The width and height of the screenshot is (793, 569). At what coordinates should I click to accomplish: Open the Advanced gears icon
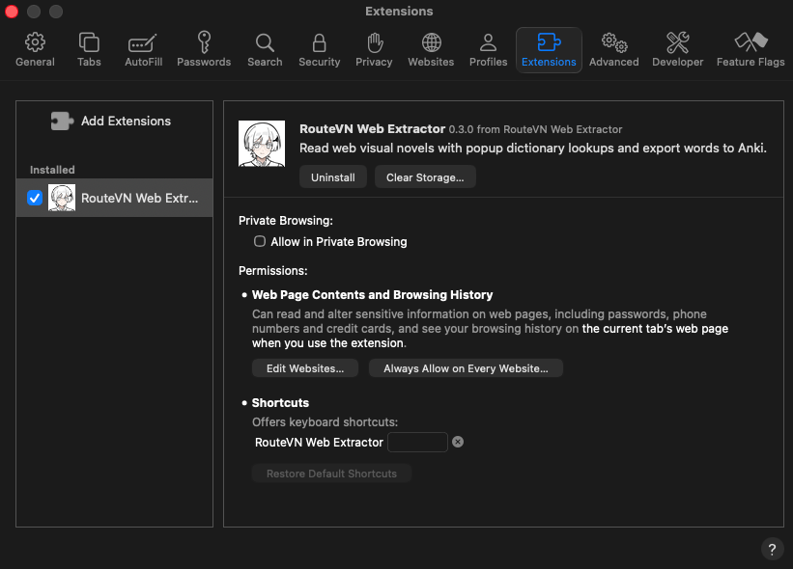614,42
